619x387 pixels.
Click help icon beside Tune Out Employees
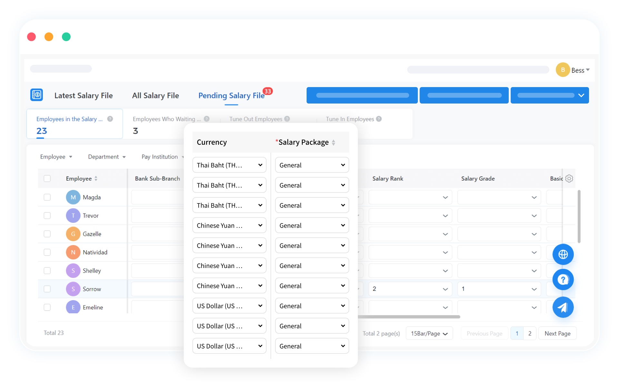[x=287, y=119]
